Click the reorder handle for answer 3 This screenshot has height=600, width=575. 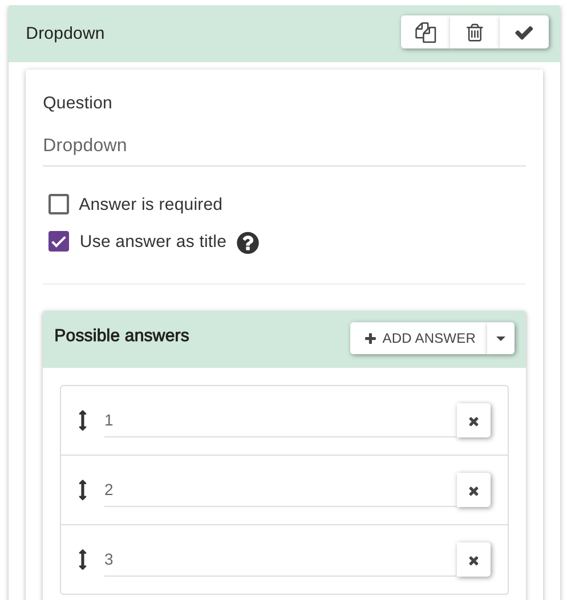(x=83, y=560)
